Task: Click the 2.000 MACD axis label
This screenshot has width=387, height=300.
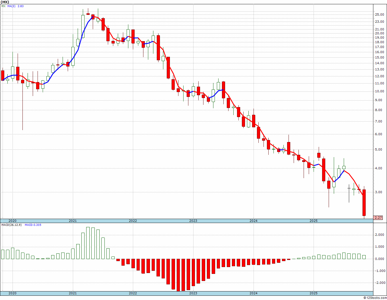Action: [380, 235]
